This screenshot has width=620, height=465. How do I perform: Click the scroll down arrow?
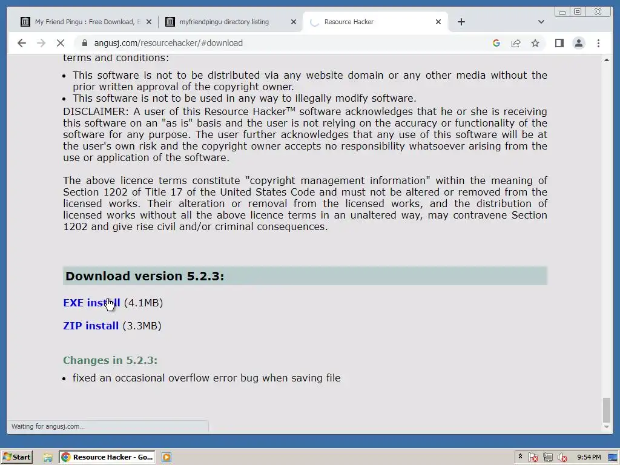(x=607, y=427)
